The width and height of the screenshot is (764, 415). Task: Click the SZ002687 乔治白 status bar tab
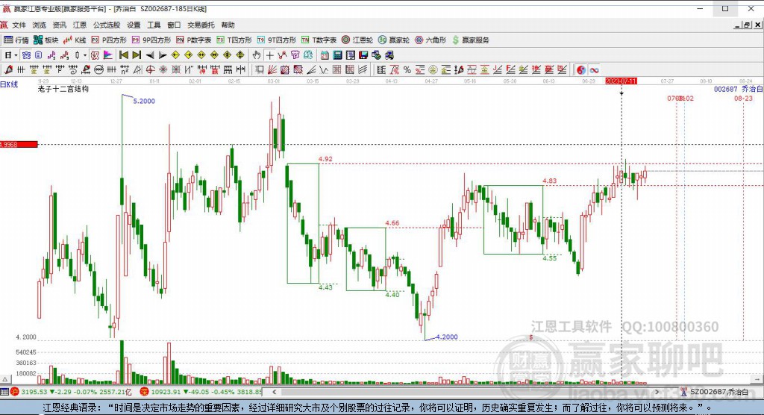(715, 392)
